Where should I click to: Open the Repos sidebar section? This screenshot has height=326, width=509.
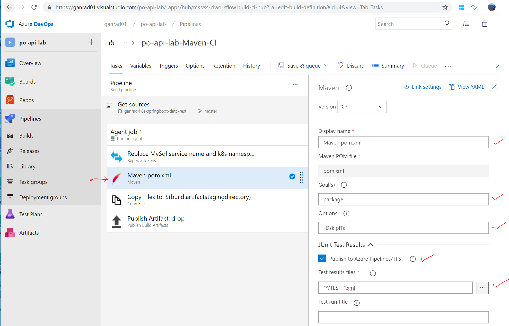click(26, 100)
